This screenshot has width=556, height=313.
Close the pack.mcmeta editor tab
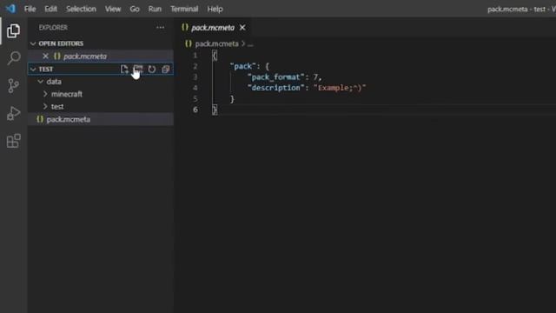click(242, 27)
